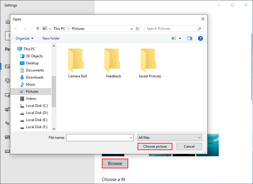
Task: Maximize the Settings window
Action: tap(232, 5)
